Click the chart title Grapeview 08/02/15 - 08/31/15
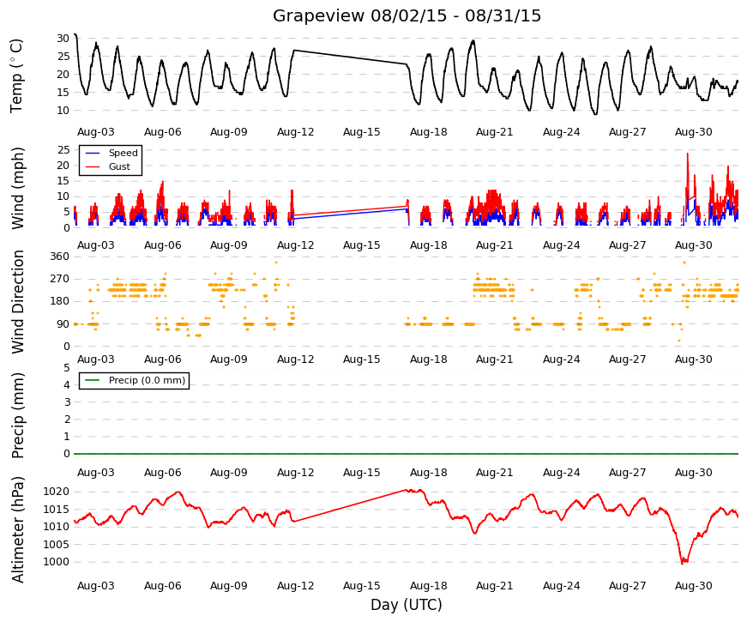 click(407, 15)
